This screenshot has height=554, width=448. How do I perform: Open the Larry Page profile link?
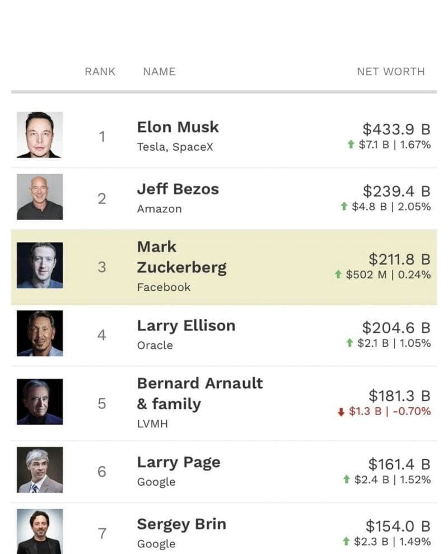click(x=179, y=463)
